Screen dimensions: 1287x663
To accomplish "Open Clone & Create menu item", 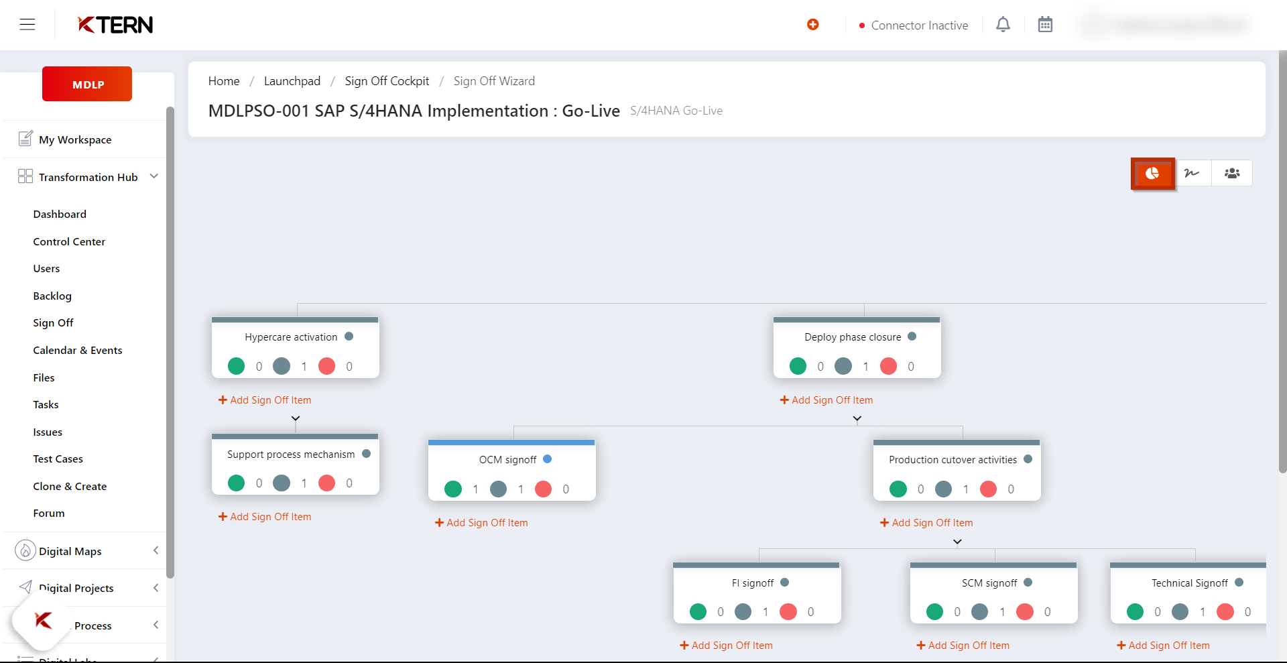I will point(70,486).
